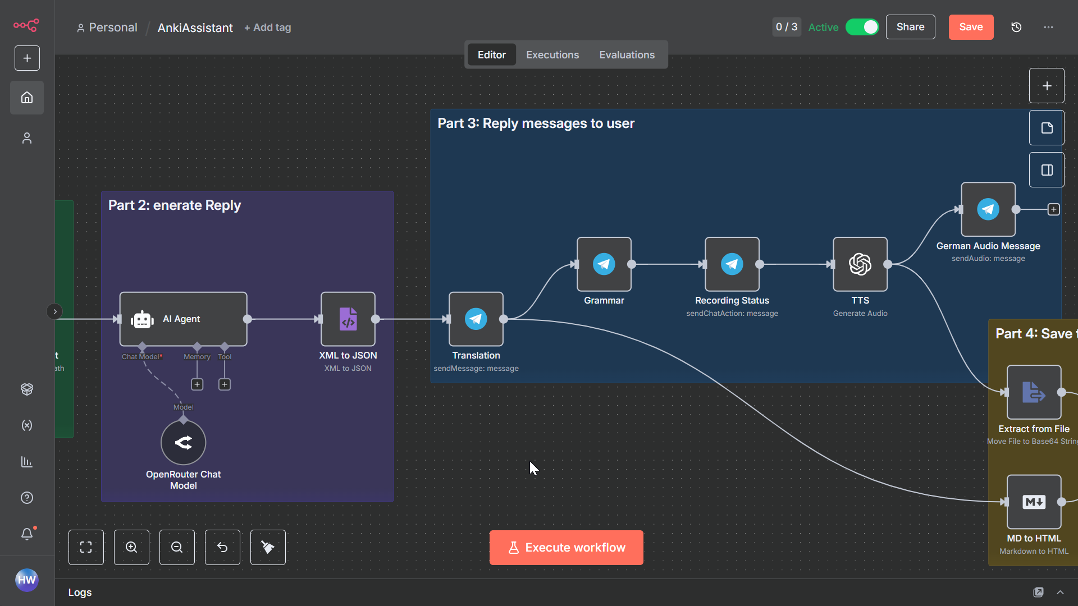Open the three-dots workflow options menu
This screenshot has height=606, width=1078.
pos(1048,27)
